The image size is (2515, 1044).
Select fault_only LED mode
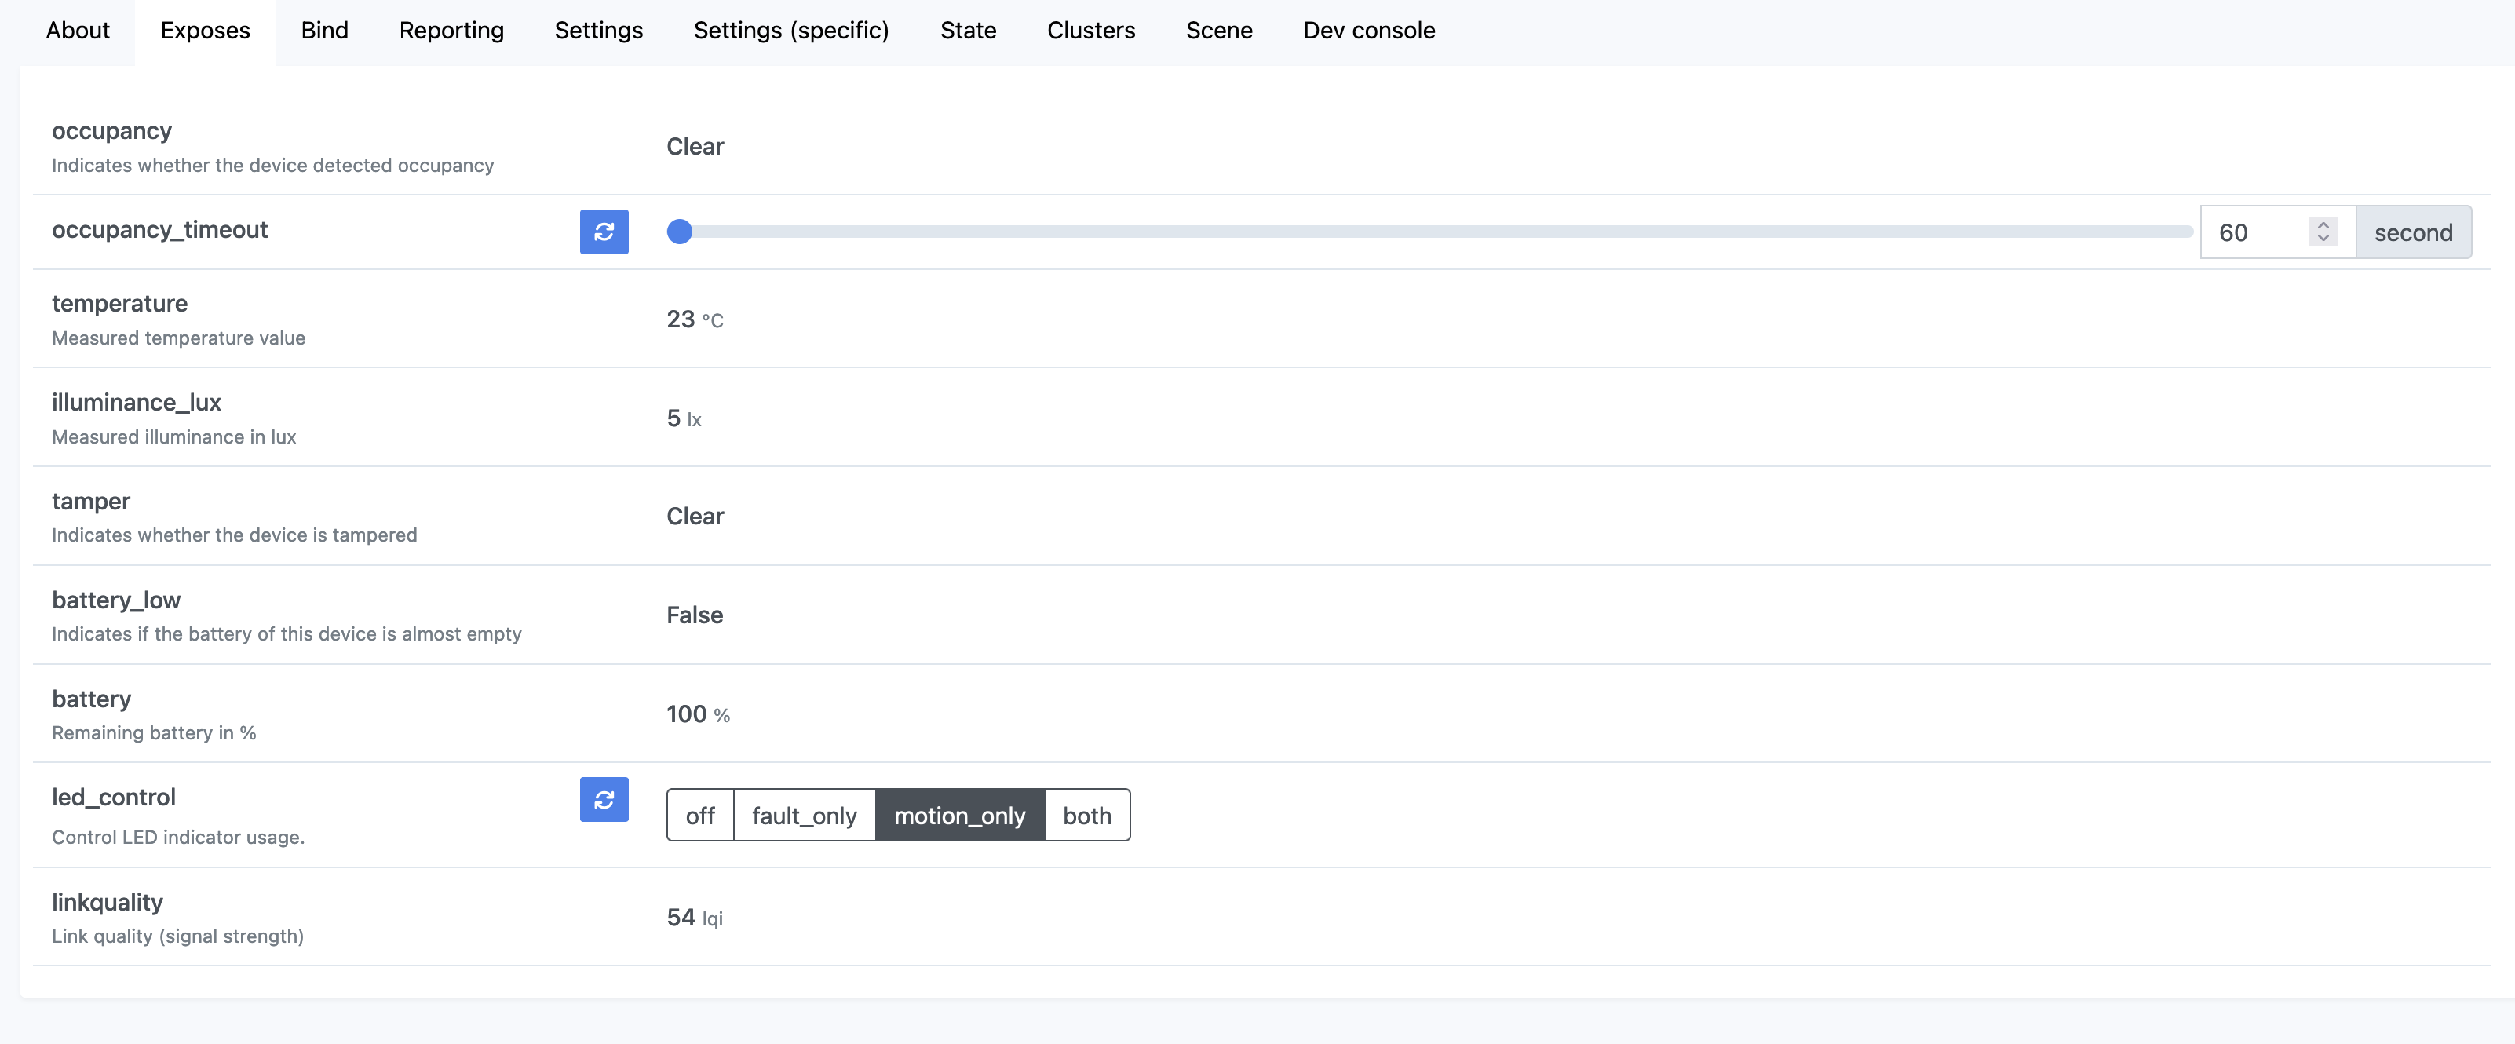(804, 815)
